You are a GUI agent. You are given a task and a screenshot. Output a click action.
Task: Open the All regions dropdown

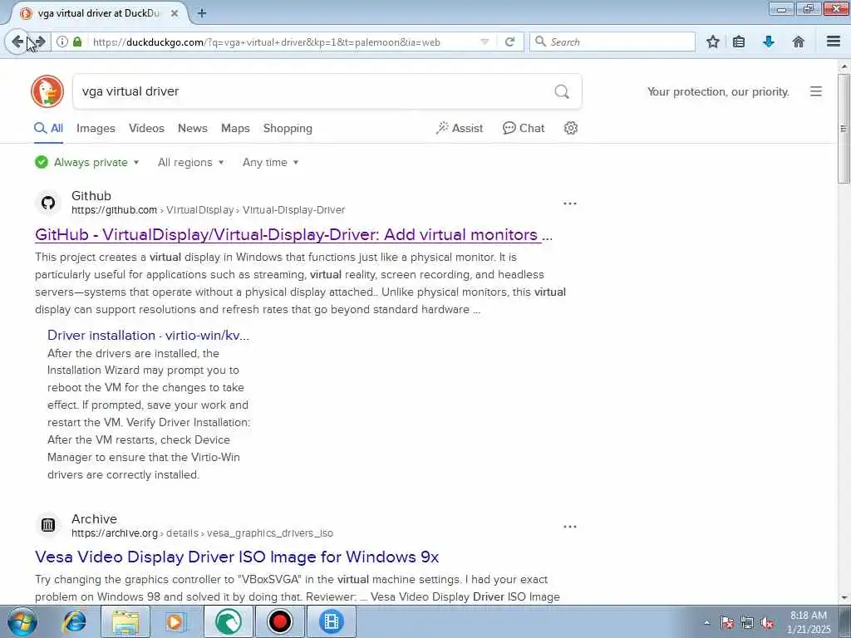[190, 162]
